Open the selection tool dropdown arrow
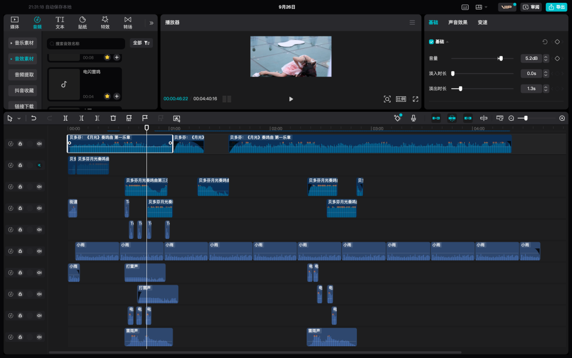Screen dimensions: 572x358 [x=19, y=118]
